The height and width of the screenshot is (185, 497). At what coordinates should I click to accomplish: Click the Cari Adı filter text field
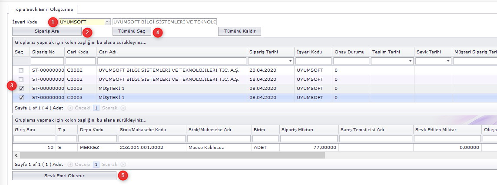tap(172, 61)
